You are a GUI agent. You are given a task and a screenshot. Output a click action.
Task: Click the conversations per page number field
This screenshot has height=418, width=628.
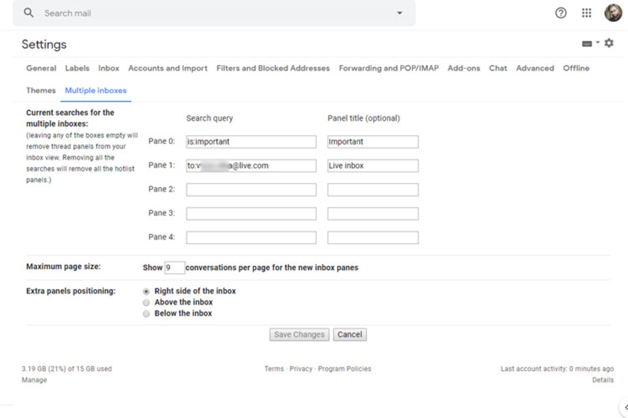175,268
